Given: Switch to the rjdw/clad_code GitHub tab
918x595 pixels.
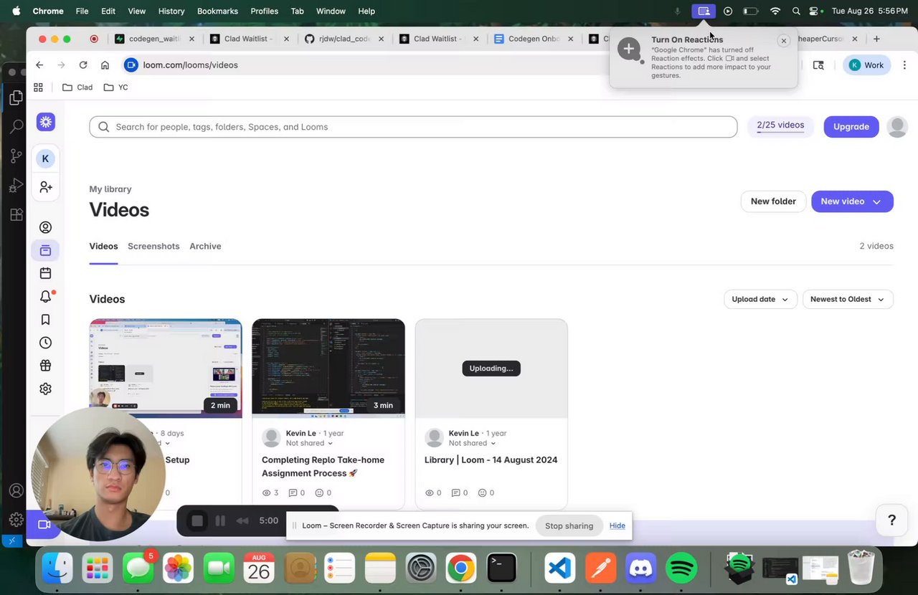Looking at the screenshot, I should (344, 39).
